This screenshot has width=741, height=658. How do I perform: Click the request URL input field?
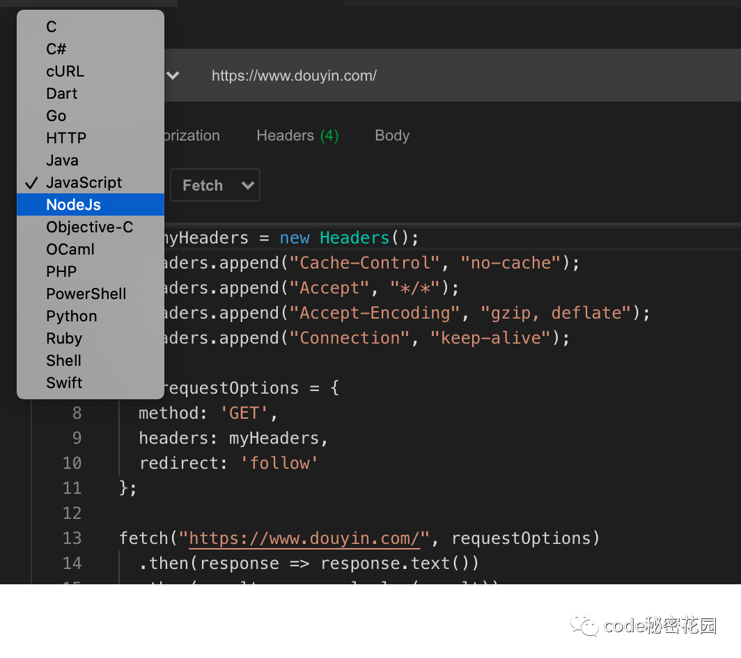(418, 75)
